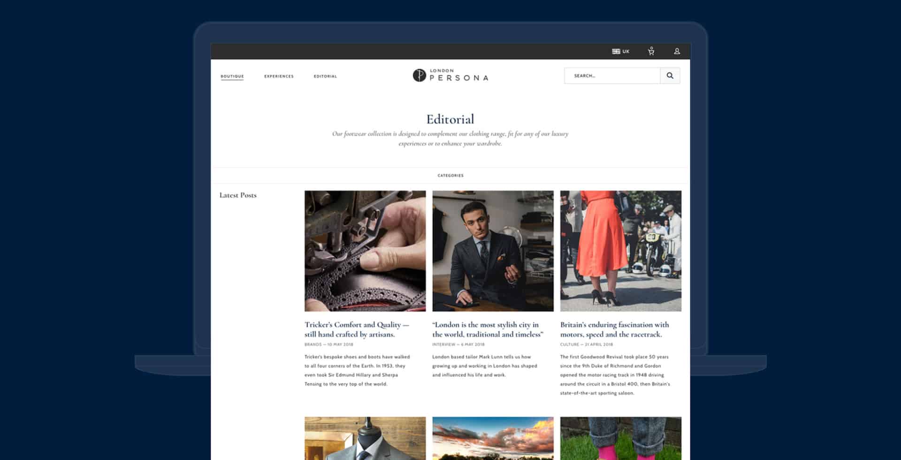Screen dimensions: 901x460
Task: Switch to the Editorial section
Action: click(x=325, y=76)
